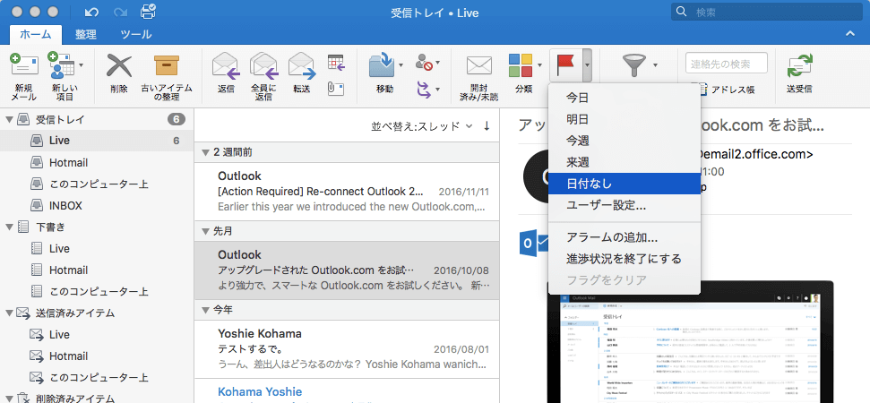Open the 分類 categorize colored squares
Screen dimensions: 870x403
point(521,66)
